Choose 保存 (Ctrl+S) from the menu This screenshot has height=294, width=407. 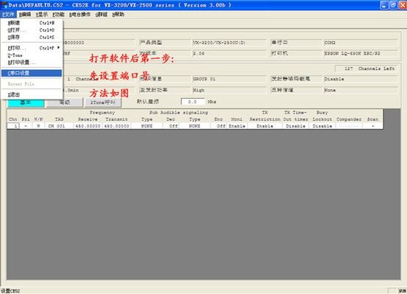(x=32, y=37)
